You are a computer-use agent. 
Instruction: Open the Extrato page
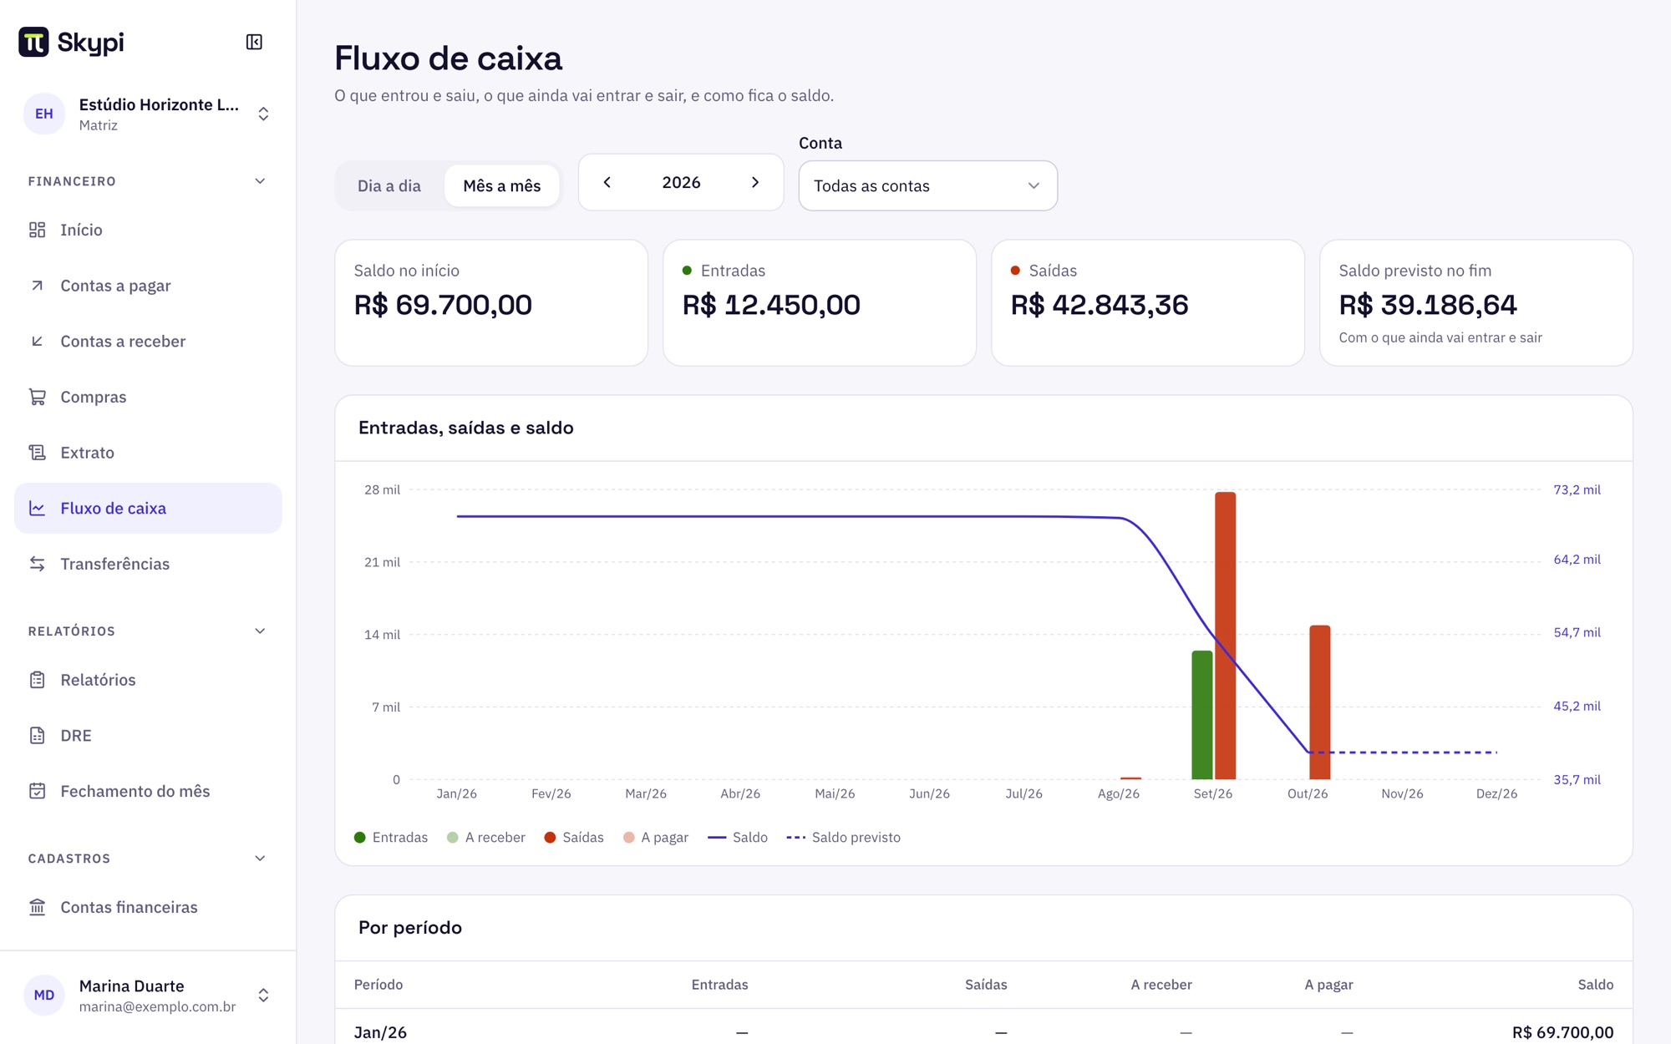point(148,453)
